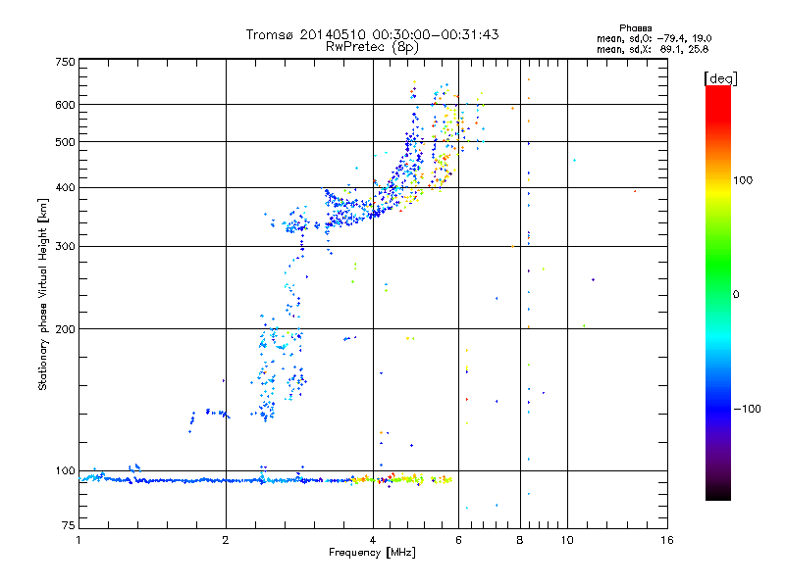Click the 4 tick label on frequency axis
The height and width of the screenshot is (588, 785).
coord(373,540)
